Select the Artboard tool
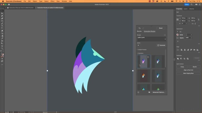The height and width of the screenshot is (113, 202). pyautogui.click(x=2, y=46)
